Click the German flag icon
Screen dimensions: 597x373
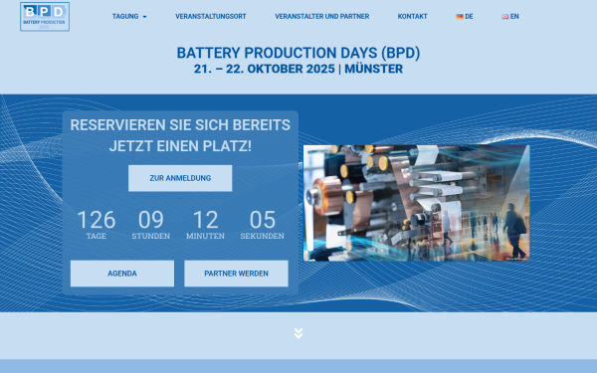[460, 16]
